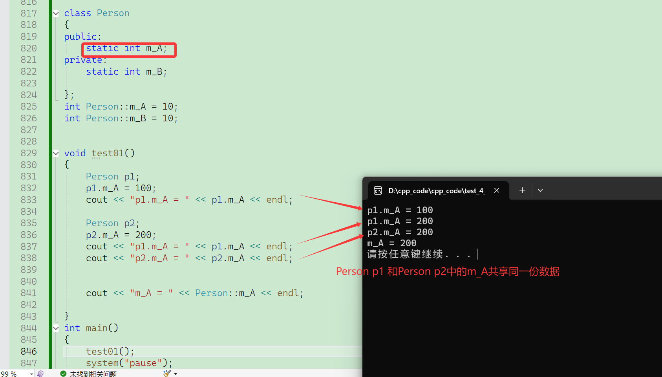Click the IntelliCode lightbulb icon in status bar
Screen dimensions: 662x377
click(40, 373)
